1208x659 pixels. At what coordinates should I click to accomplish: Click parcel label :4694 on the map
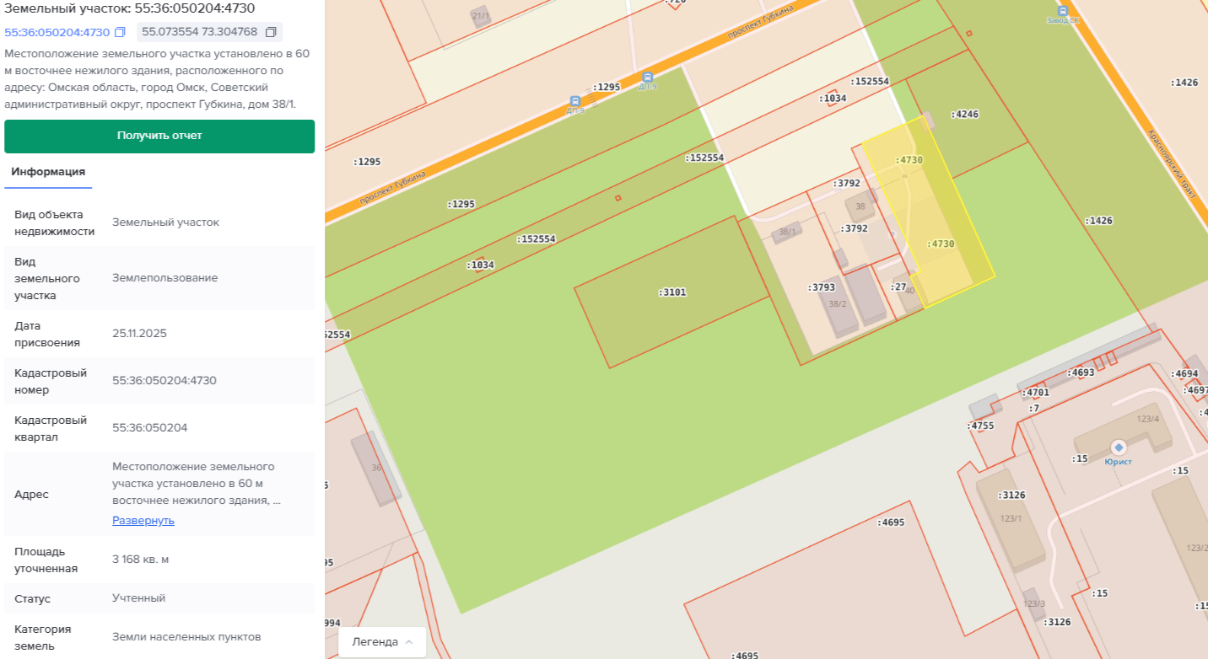pyautogui.click(x=1184, y=373)
